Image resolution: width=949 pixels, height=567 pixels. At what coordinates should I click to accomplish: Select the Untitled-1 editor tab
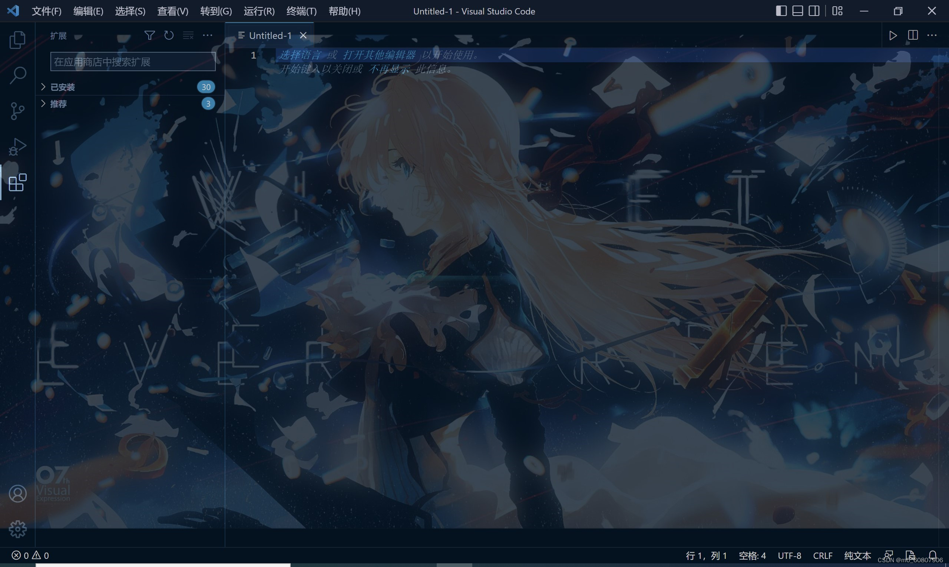click(270, 36)
